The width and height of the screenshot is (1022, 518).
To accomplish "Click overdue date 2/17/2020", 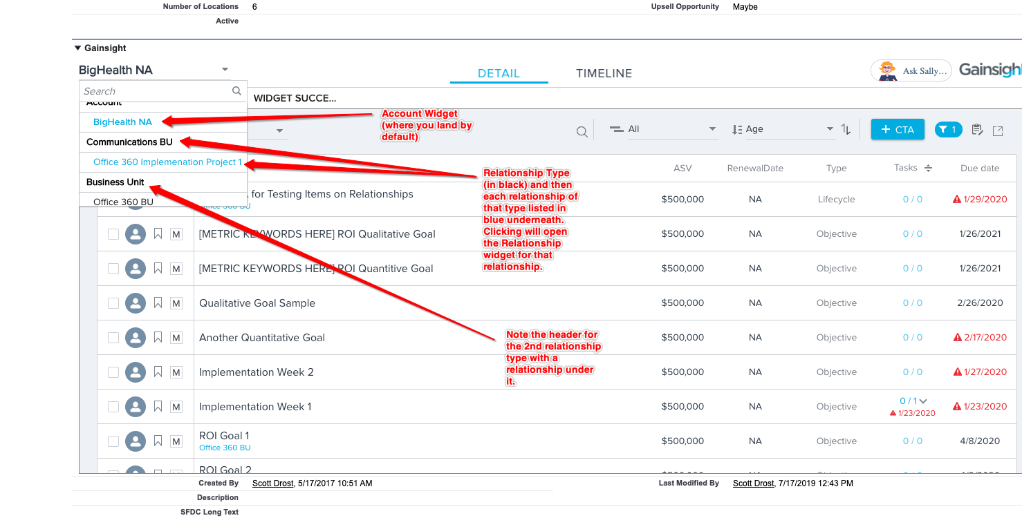I will [985, 337].
